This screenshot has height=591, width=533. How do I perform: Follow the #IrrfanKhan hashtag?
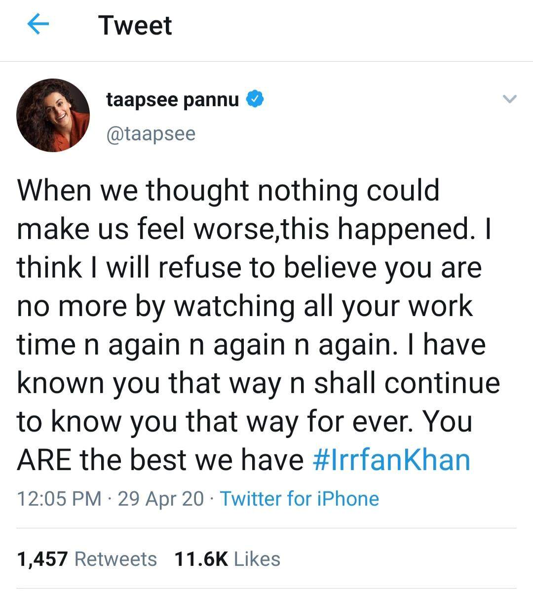391,460
